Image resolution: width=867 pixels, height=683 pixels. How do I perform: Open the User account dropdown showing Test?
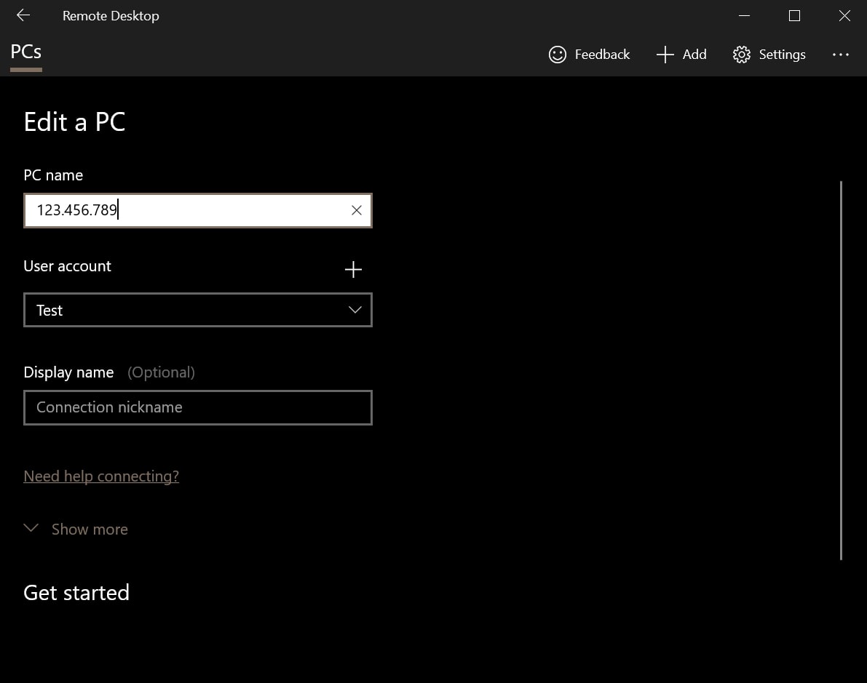click(198, 310)
